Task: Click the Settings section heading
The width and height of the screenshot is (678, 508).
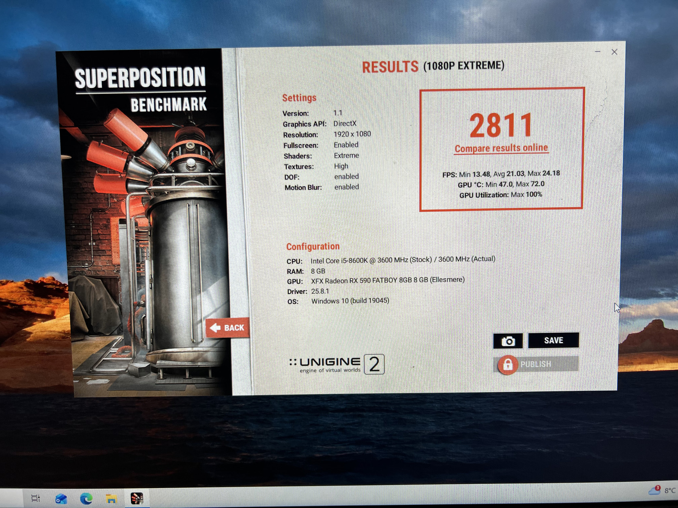Action: pos(299,98)
